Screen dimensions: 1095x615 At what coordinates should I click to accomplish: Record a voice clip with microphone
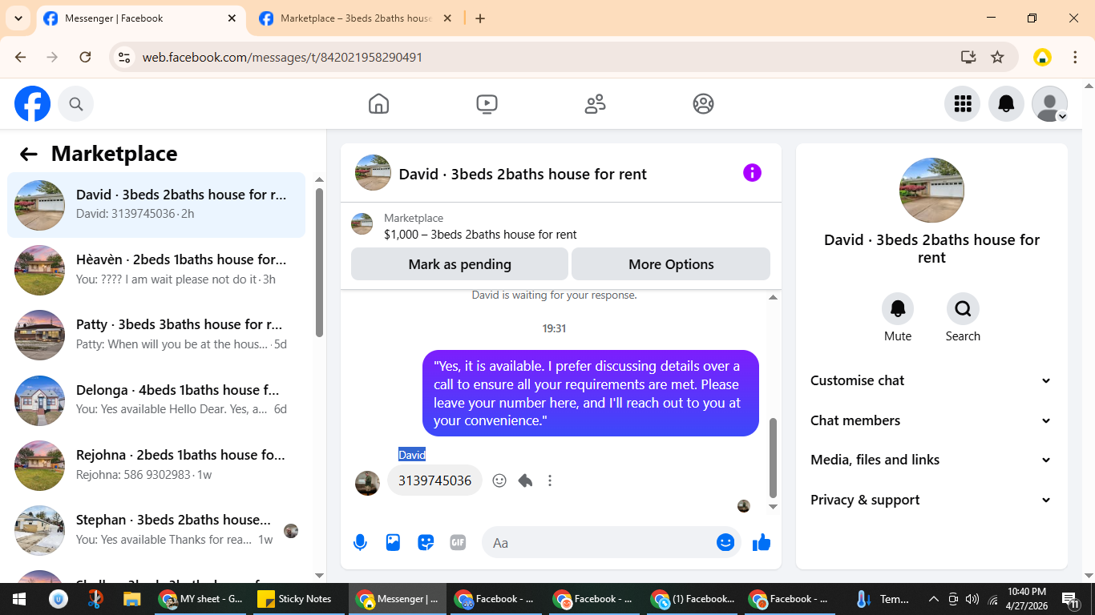point(360,543)
